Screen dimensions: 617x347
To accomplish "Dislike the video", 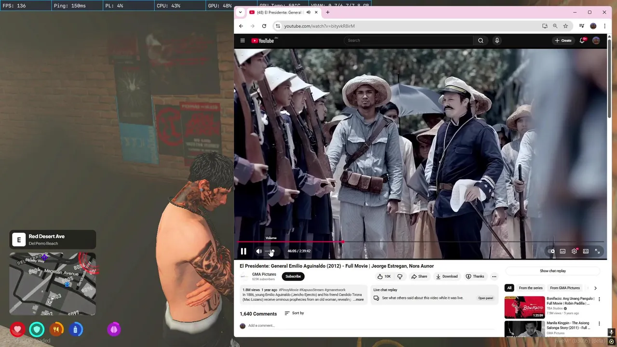I will click(400, 277).
